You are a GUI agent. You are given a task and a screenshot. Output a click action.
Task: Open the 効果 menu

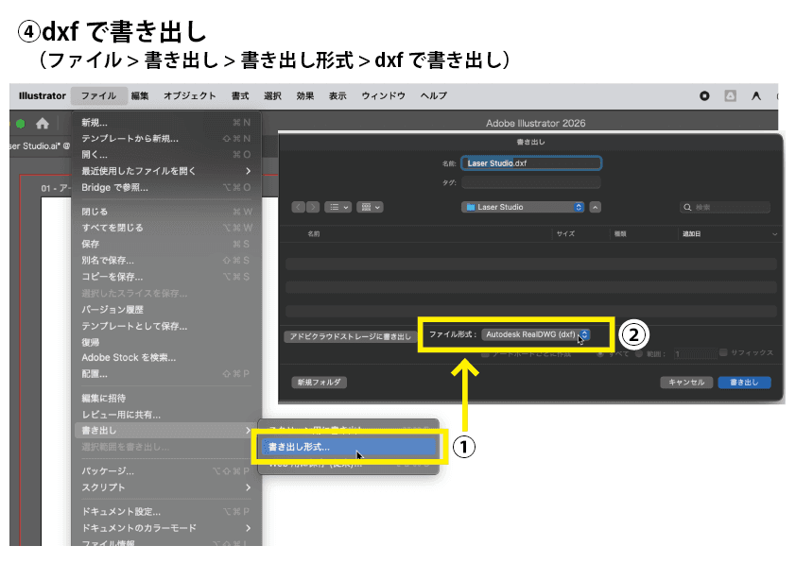point(305,95)
